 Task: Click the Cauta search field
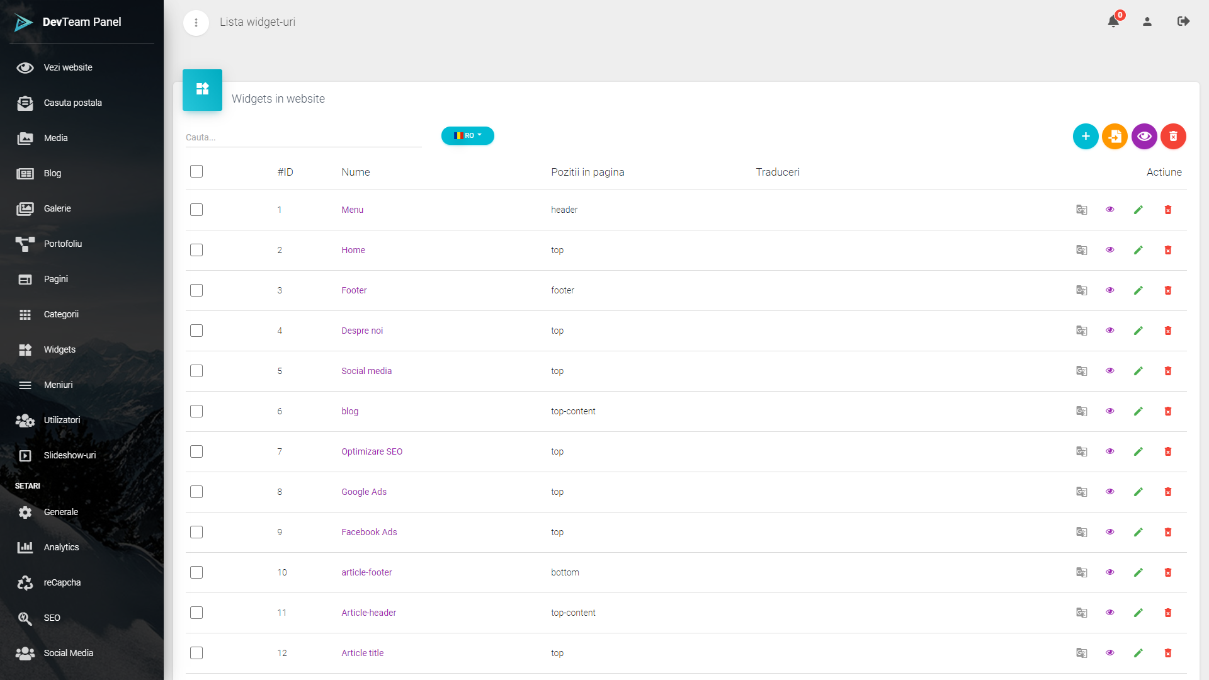303,137
